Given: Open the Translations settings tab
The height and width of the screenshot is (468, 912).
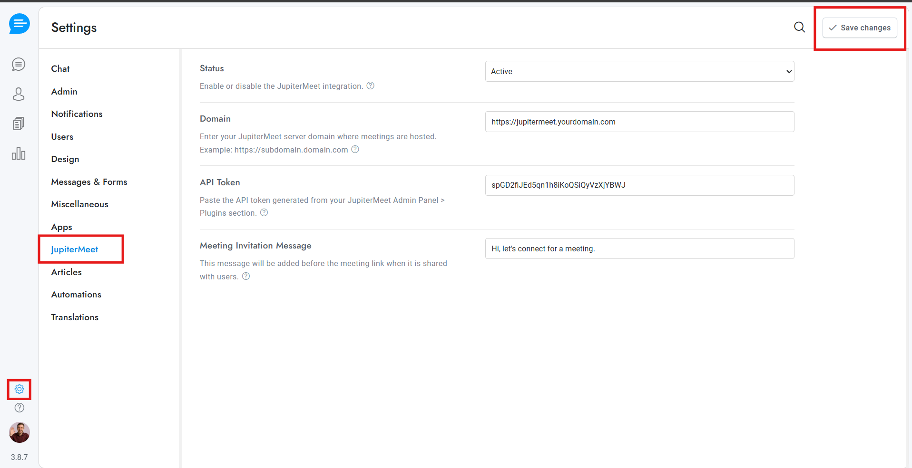Looking at the screenshot, I should pyautogui.click(x=75, y=317).
